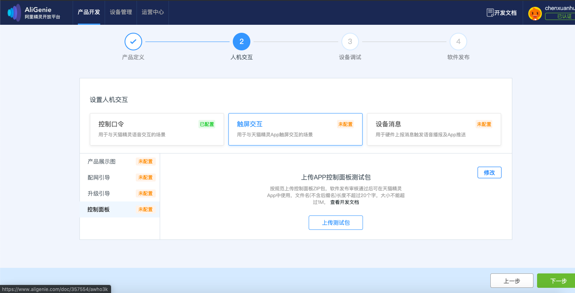
Task: Open 控制面板 in sidebar
Action: [x=120, y=209]
